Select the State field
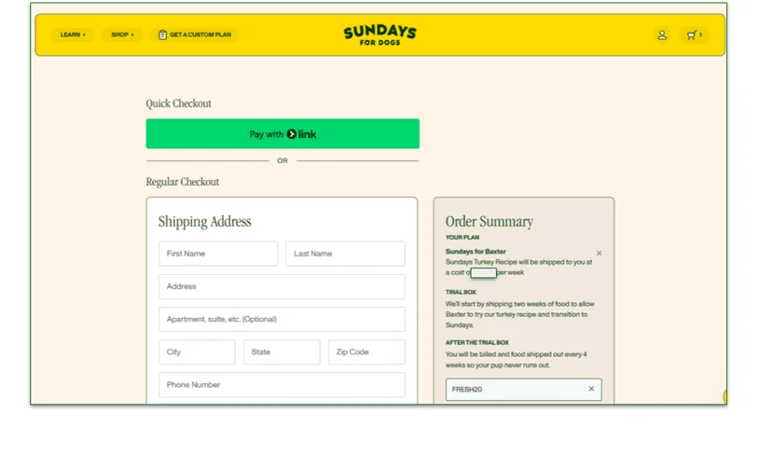Viewport: 759px width, 454px height. coord(282,351)
